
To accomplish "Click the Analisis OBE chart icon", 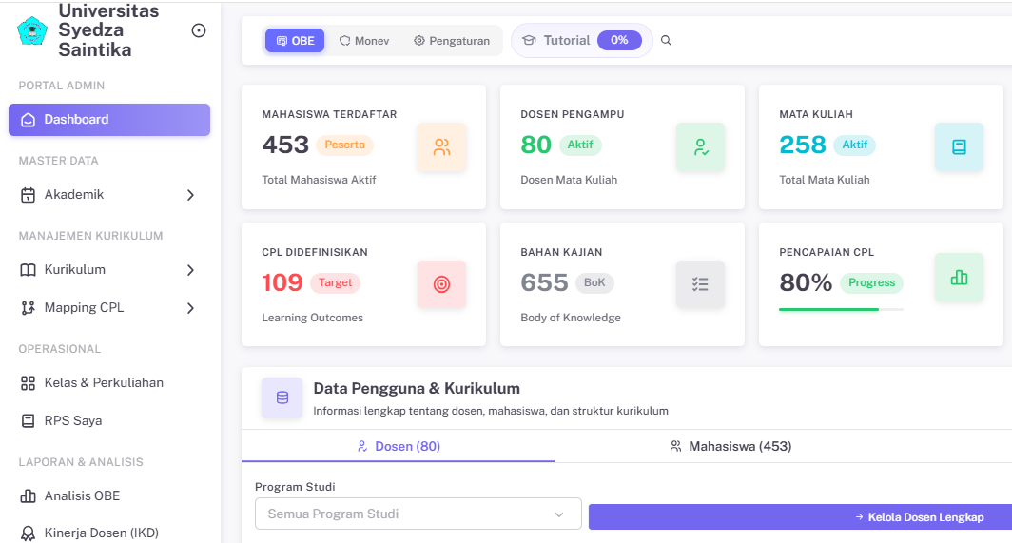I will point(28,495).
